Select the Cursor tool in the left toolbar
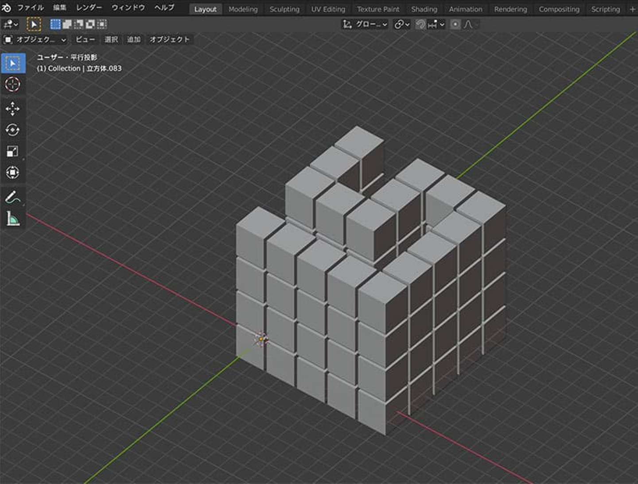Image resolution: width=638 pixels, height=484 pixels. coord(12,84)
